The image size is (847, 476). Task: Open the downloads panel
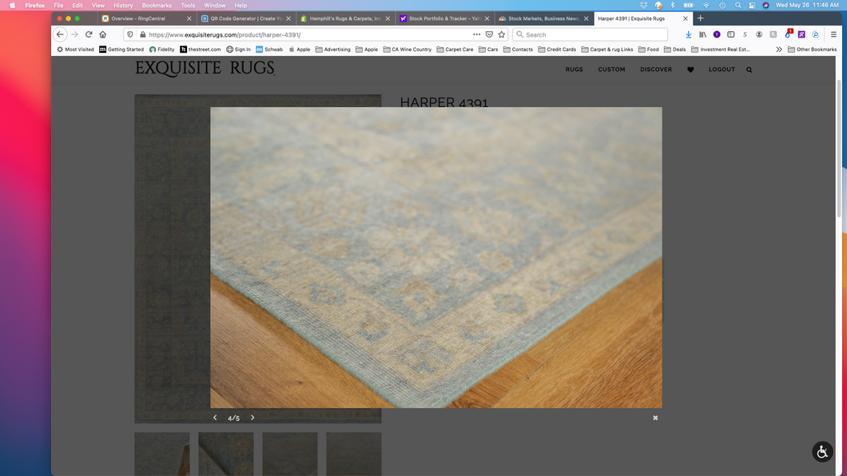tap(688, 34)
